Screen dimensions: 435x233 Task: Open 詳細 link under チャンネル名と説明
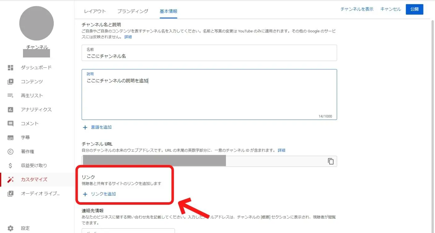click(128, 37)
